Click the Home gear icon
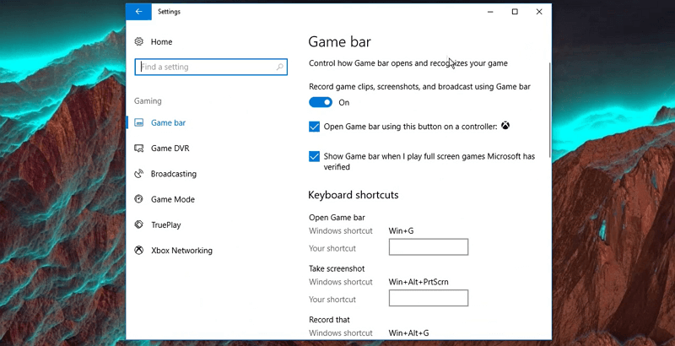675x346 pixels. pos(138,41)
